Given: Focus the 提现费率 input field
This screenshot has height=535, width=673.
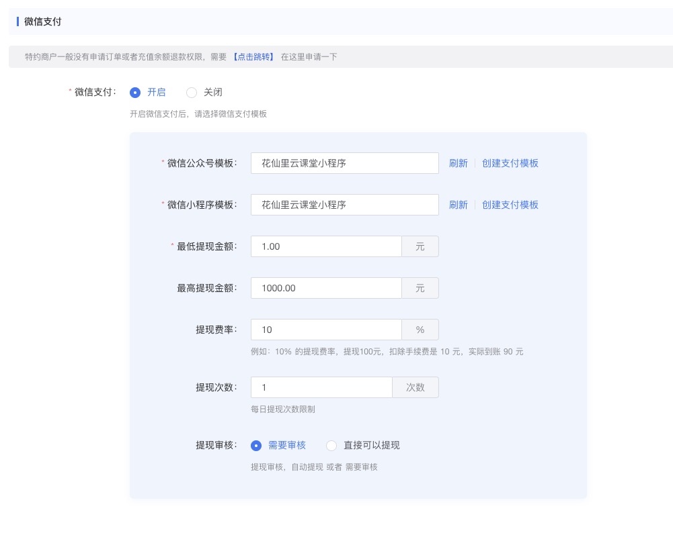Looking at the screenshot, I should (326, 330).
